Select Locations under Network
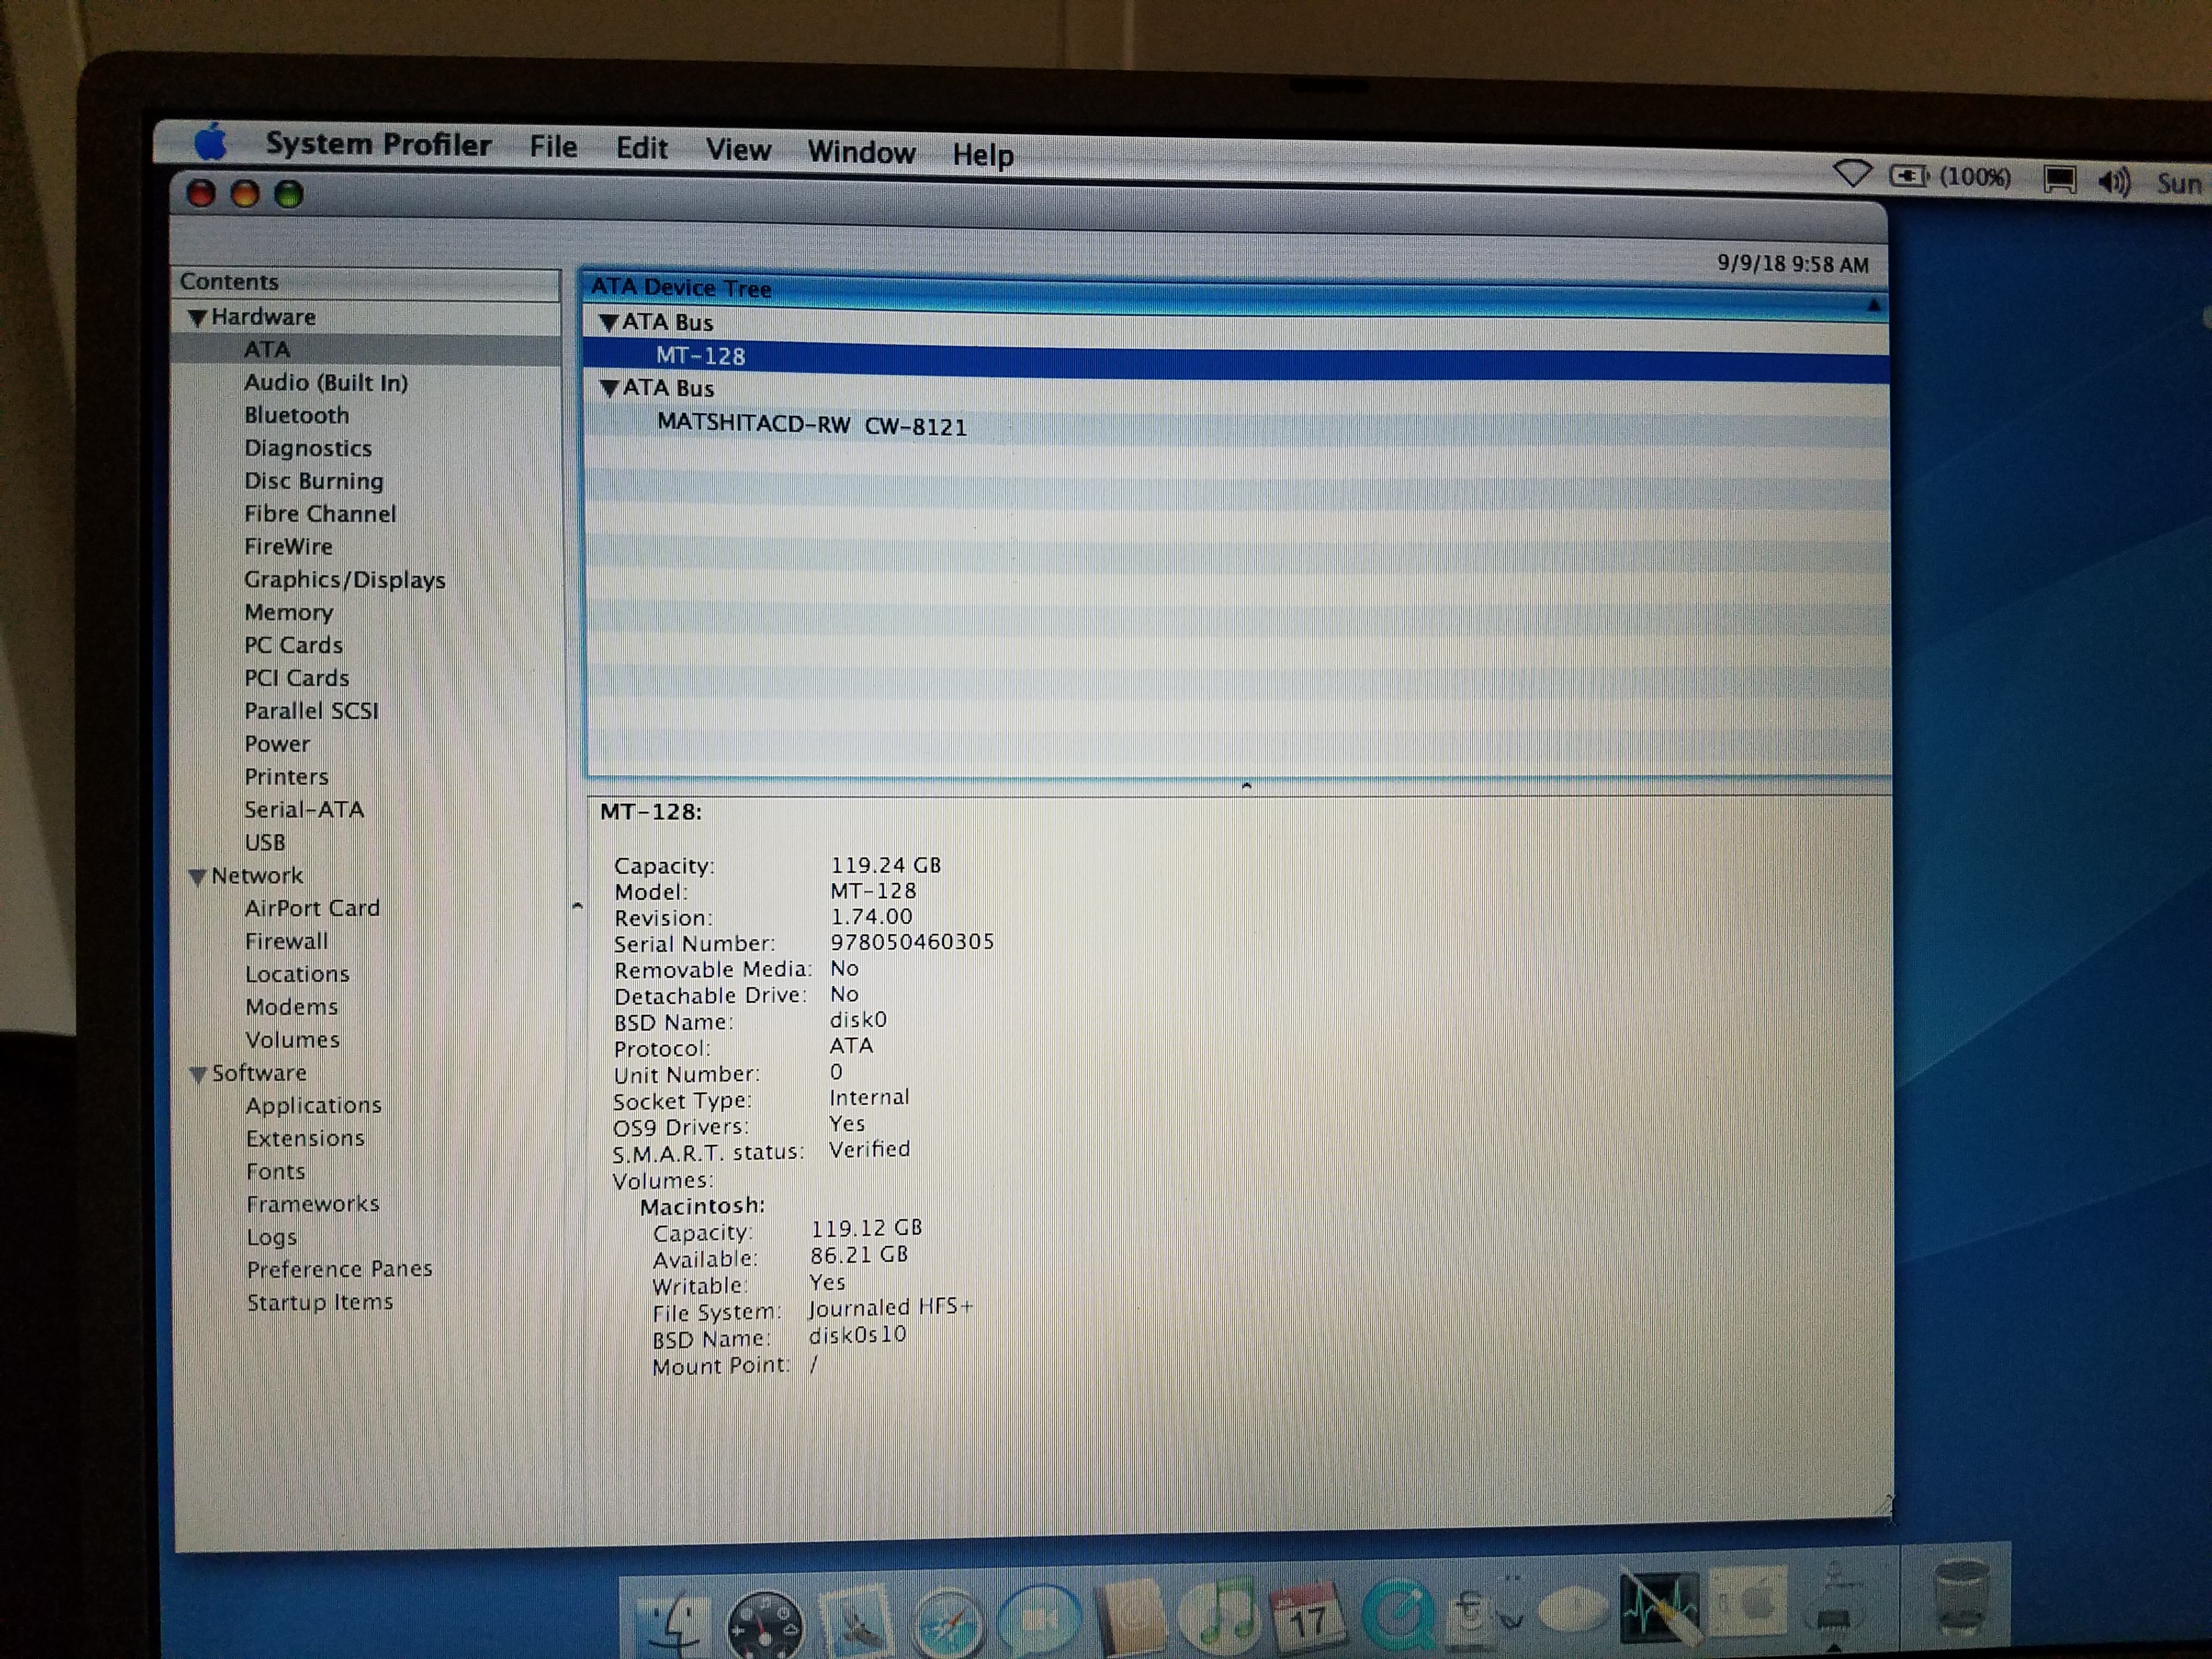This screenshot has height=1659, width=2212. (298, 974)
